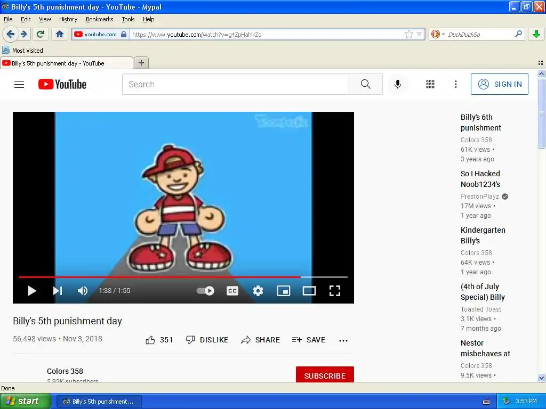Enter full screen mode
546x409 pixels.
pos(335,290)
